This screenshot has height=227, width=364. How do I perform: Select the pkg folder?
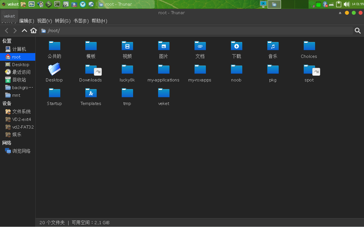pyautogui.click(x=273, y=73)
